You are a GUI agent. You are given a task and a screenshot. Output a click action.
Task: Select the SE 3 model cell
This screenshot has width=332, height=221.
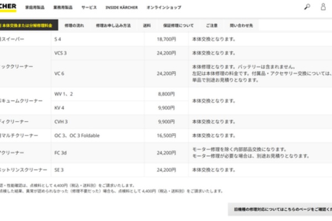(x=98, y=170)
